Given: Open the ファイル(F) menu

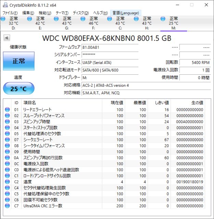Looking at the screenshot, I should point(10,13).
